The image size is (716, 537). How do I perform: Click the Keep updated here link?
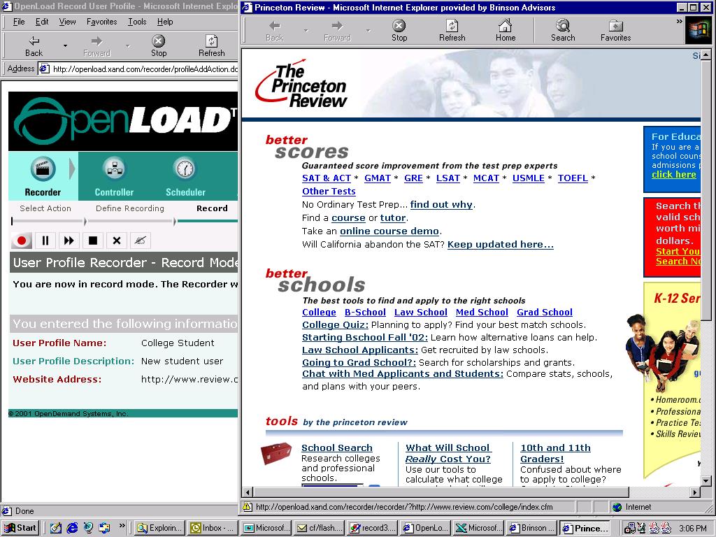click(501, 244)
